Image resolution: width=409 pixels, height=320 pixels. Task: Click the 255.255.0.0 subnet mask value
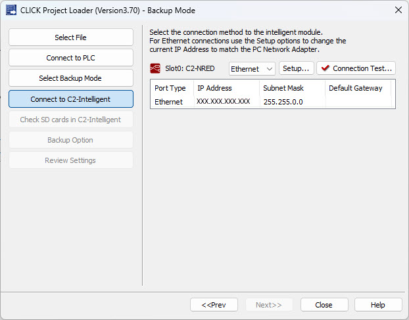283,102
